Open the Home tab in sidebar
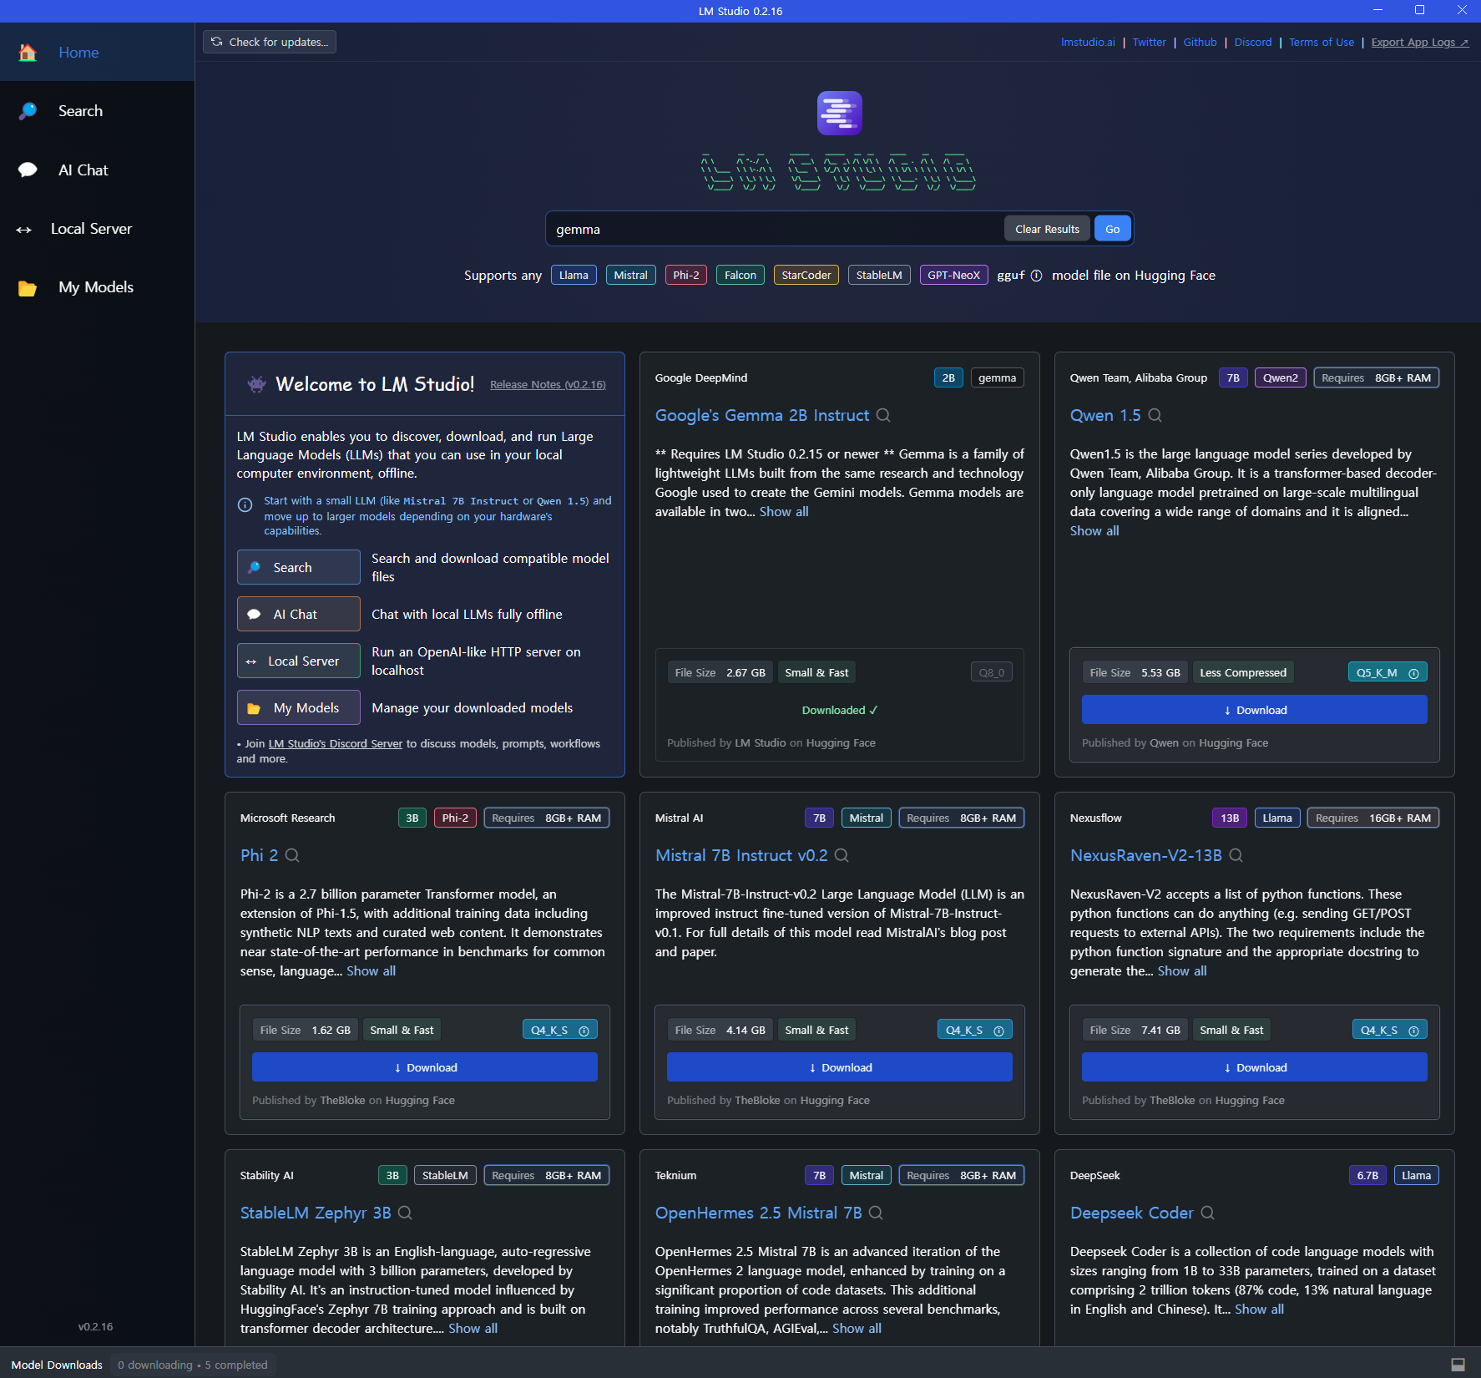This screenshot has width=1481, height=1378. click(x=97, y=52)
